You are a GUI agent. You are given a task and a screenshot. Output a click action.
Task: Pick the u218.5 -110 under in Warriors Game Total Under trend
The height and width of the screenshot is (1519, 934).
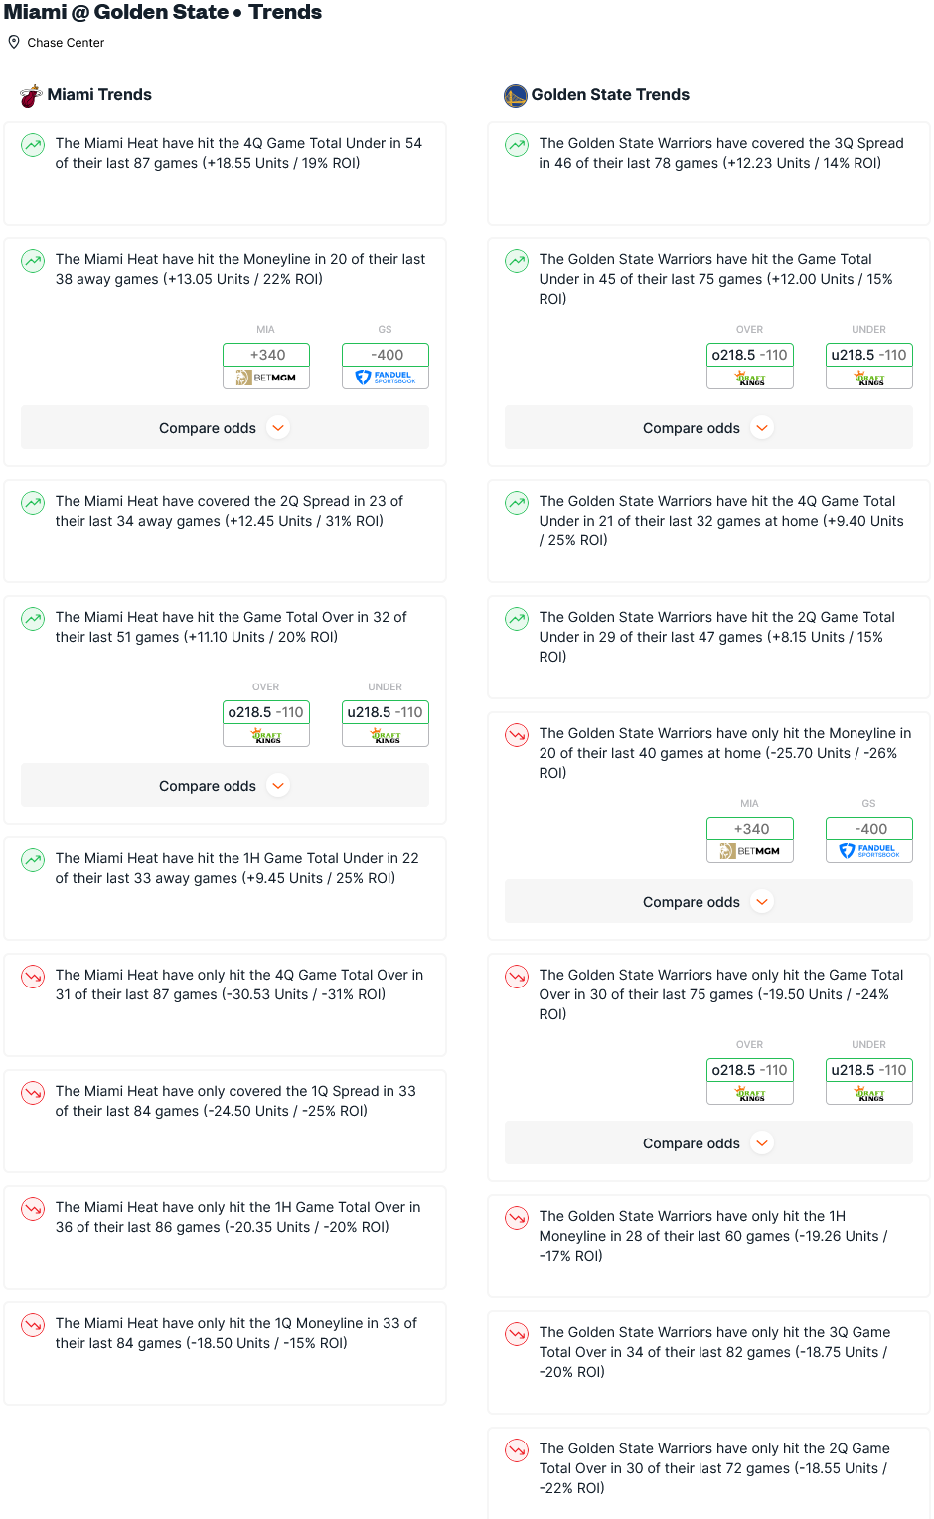[x=869, y=355]
